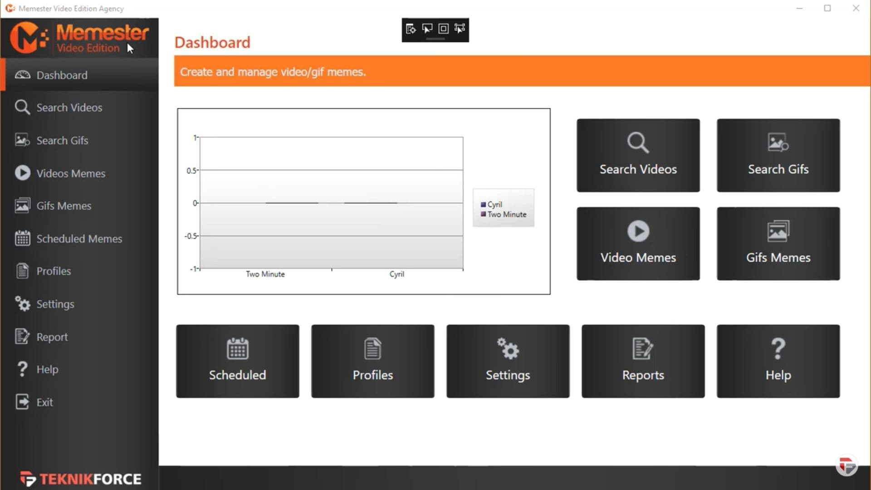Click the gauge icon beside Dashboard in sidebar
Image resolution: width=871 pixels, height=490 pixels.
(x=22, y=75)
